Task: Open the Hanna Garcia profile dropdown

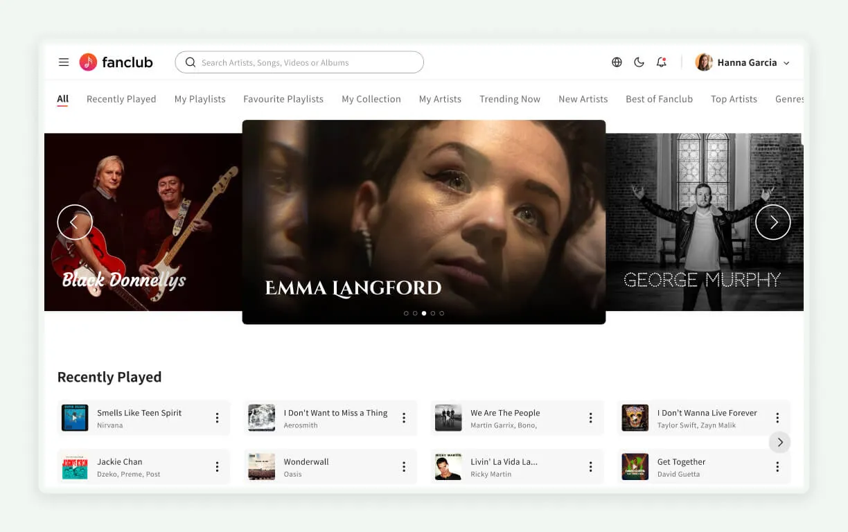Action: tap(743, 62)
